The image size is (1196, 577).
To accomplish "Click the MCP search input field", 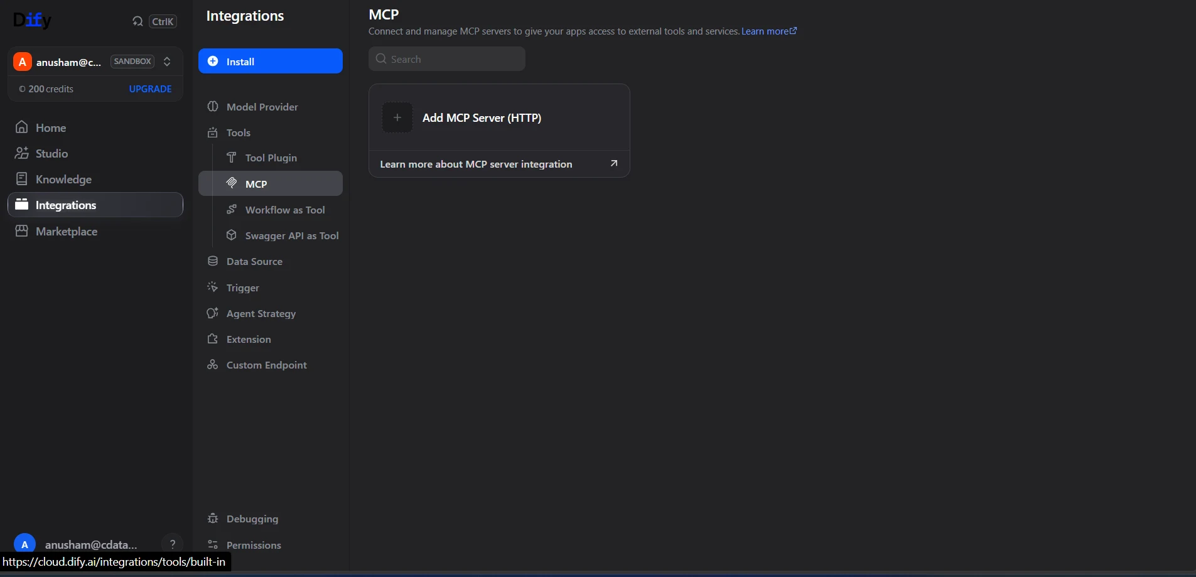I will 447,59.
